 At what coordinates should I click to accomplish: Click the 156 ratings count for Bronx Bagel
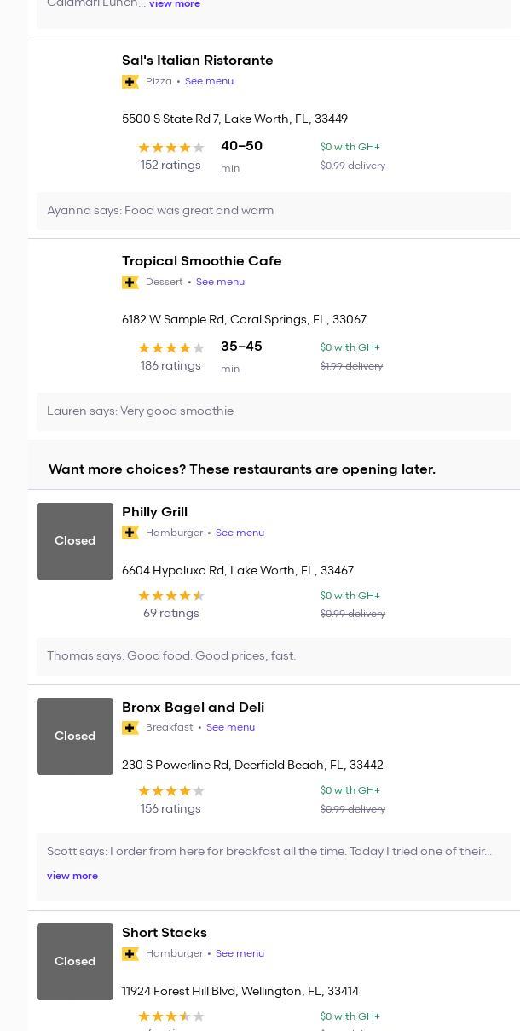[170, 809]
